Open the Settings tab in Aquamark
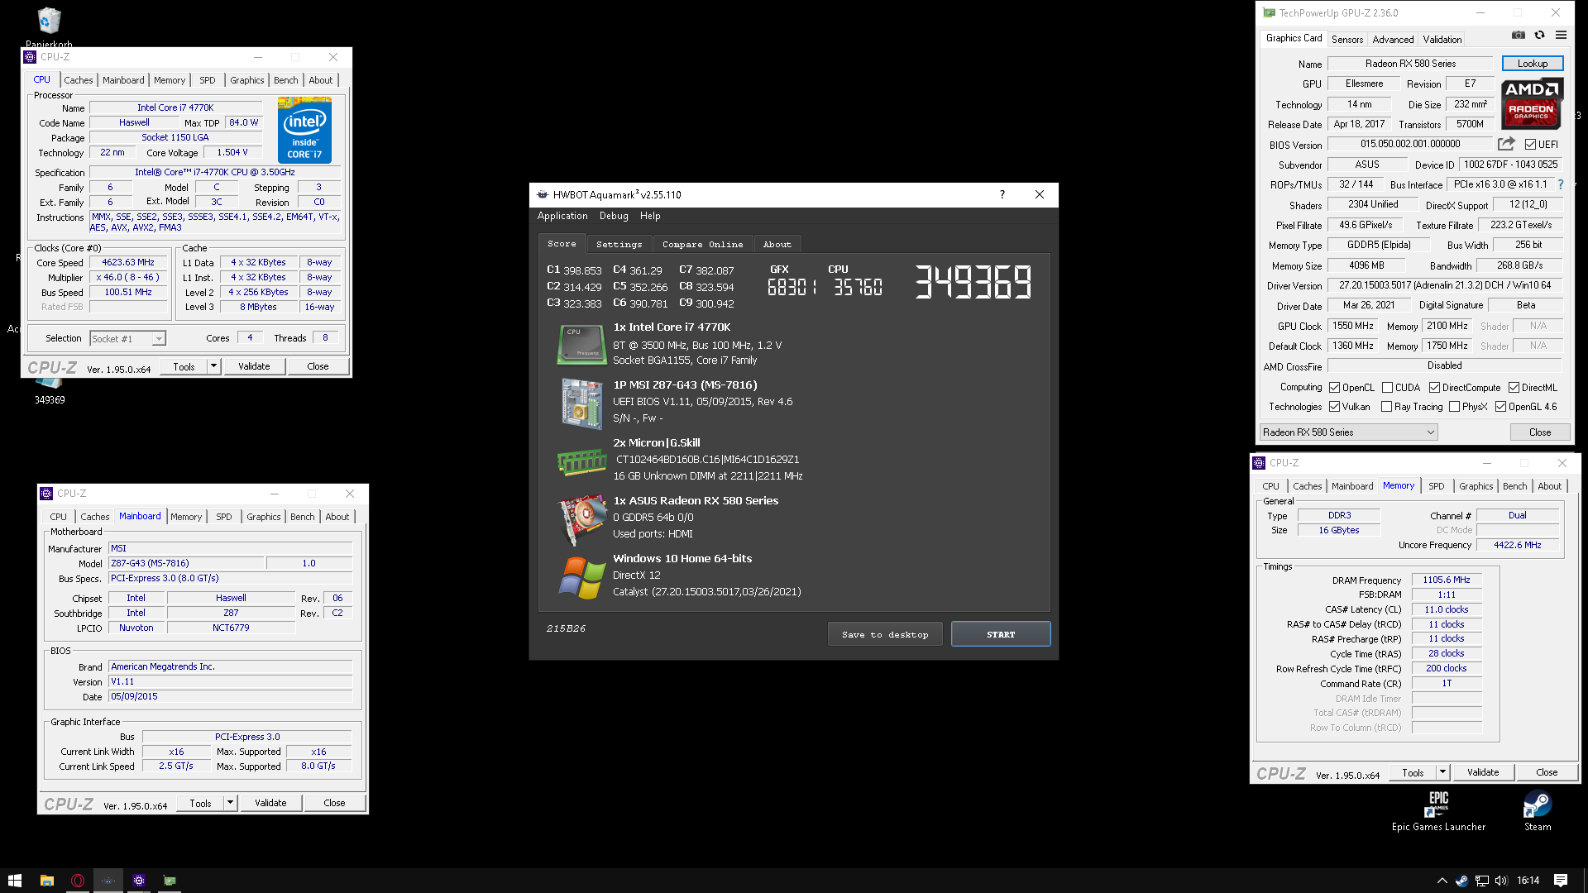 (x=619, y=244)
